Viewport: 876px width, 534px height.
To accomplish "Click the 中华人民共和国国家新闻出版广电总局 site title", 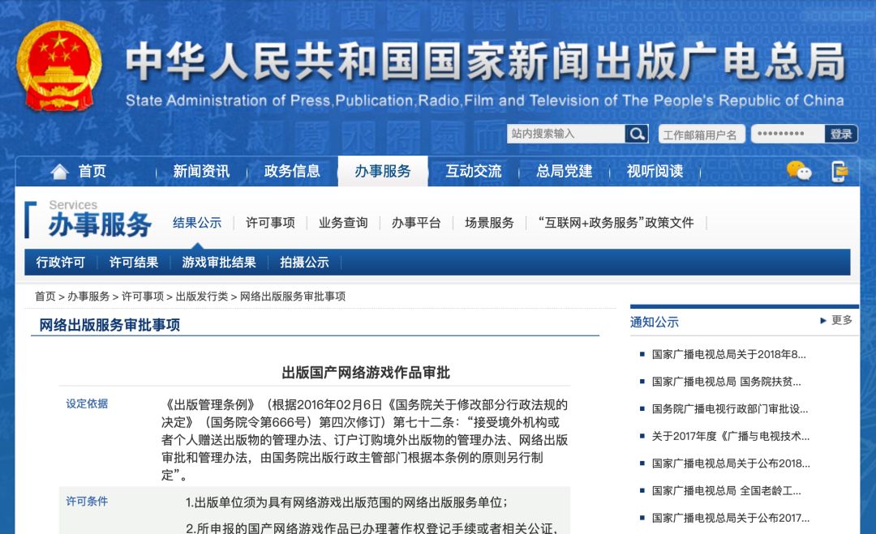I will (x=486, y=62).
